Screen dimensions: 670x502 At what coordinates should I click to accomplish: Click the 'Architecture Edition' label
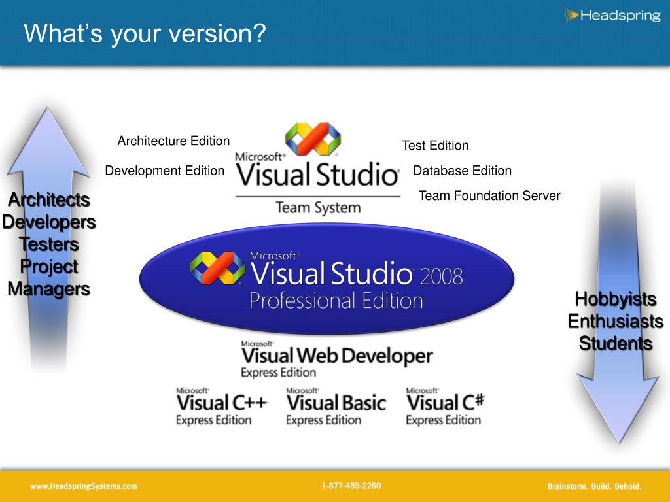(173, 141)
